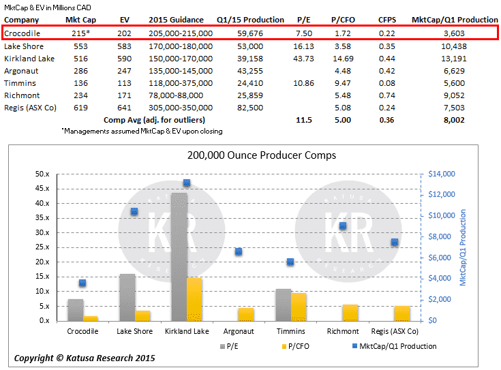Click the managements assumed MktCap footnote

[142, 132]
